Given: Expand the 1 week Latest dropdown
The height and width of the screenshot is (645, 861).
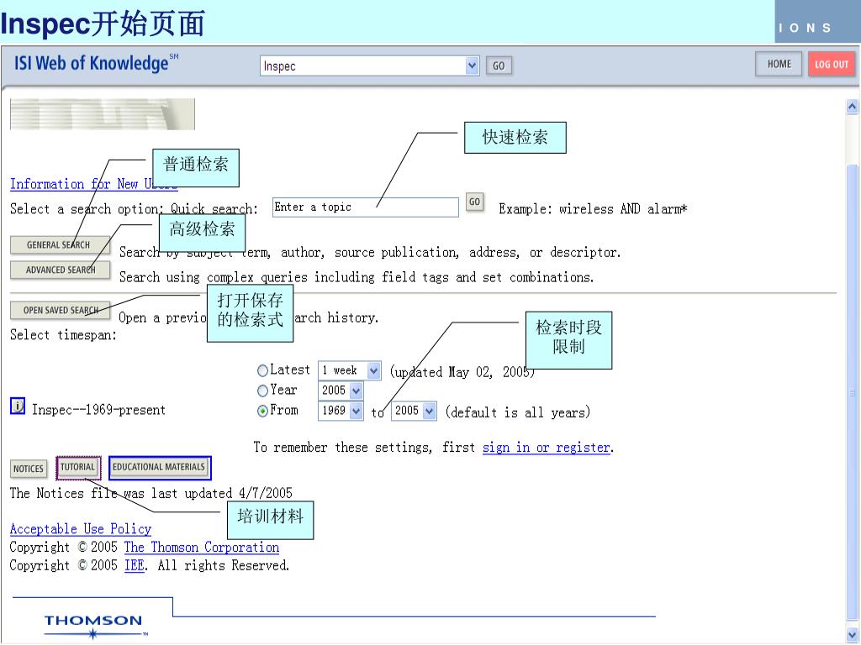Looking at the screenshot, I should [x=349, y=370].
